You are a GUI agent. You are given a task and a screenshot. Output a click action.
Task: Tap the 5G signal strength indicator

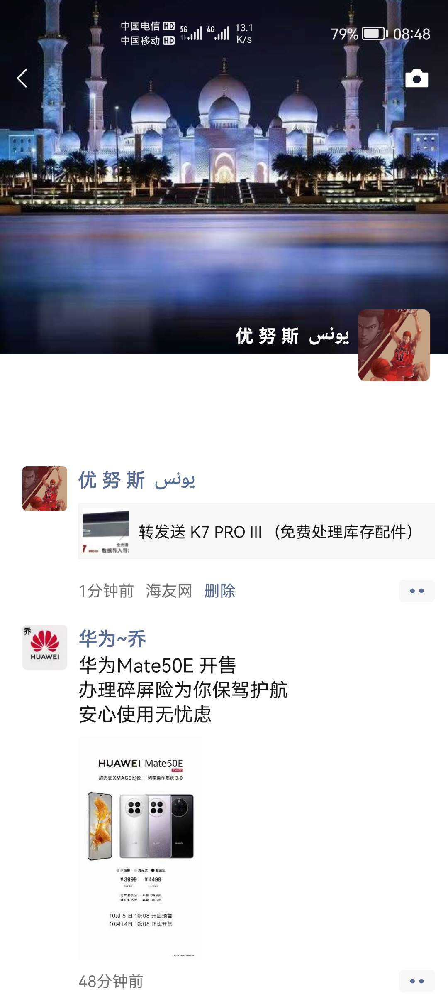click(x=191, y=33)
